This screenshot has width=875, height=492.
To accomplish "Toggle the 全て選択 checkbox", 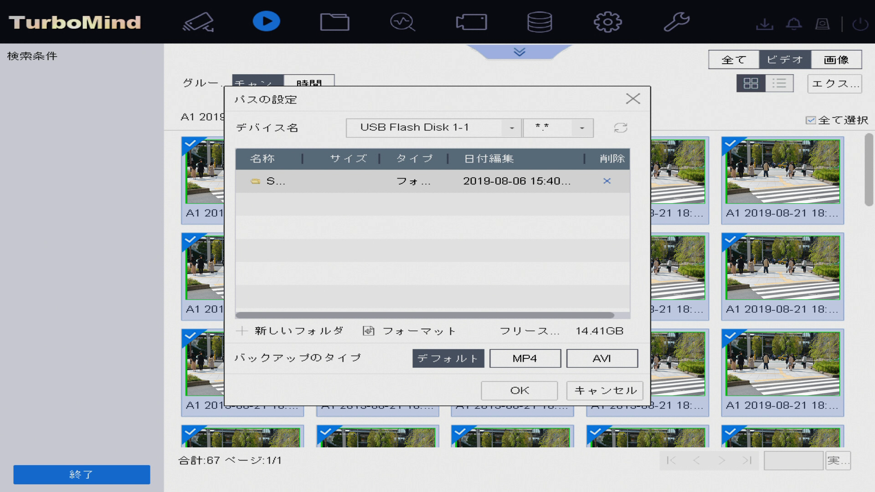I will click(811, 120).
